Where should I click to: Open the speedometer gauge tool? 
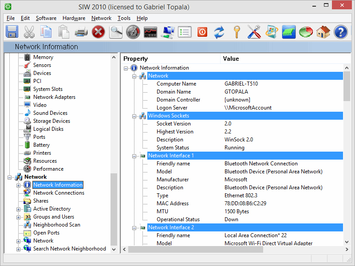[x=133, y=32]
